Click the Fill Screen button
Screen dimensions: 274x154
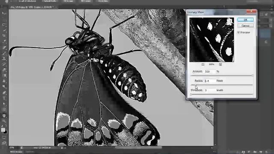[x=86, y=1]
